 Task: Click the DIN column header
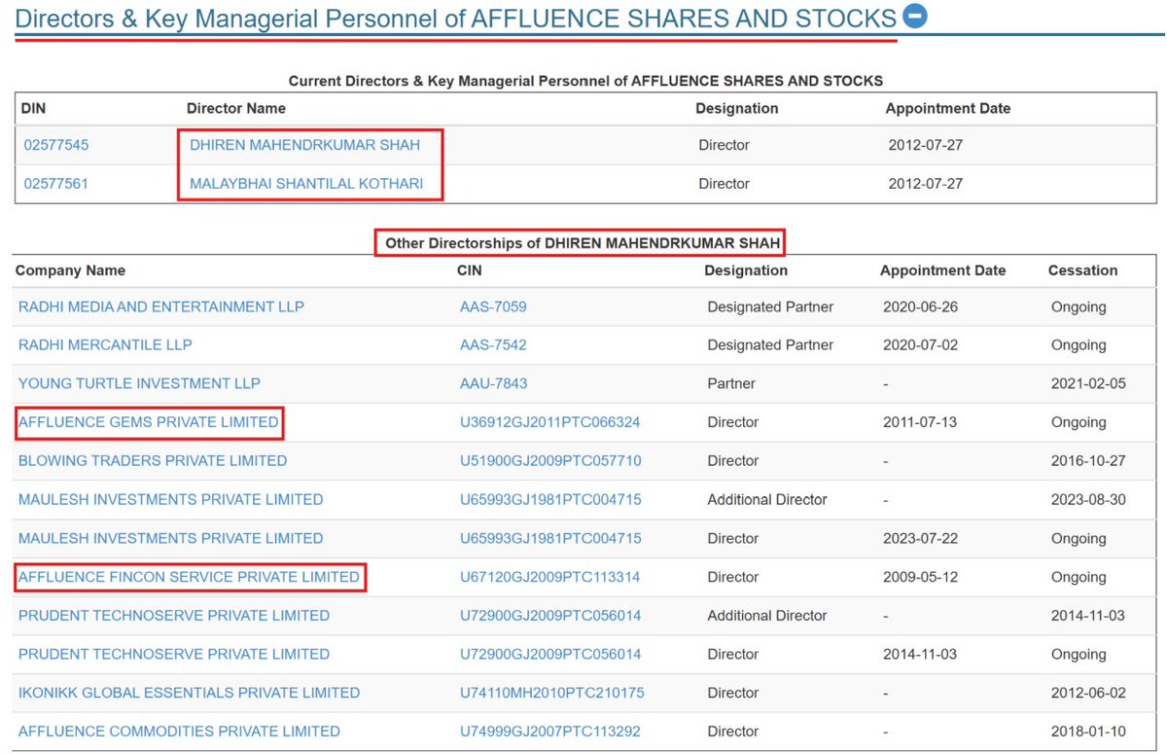pos(33,109)
